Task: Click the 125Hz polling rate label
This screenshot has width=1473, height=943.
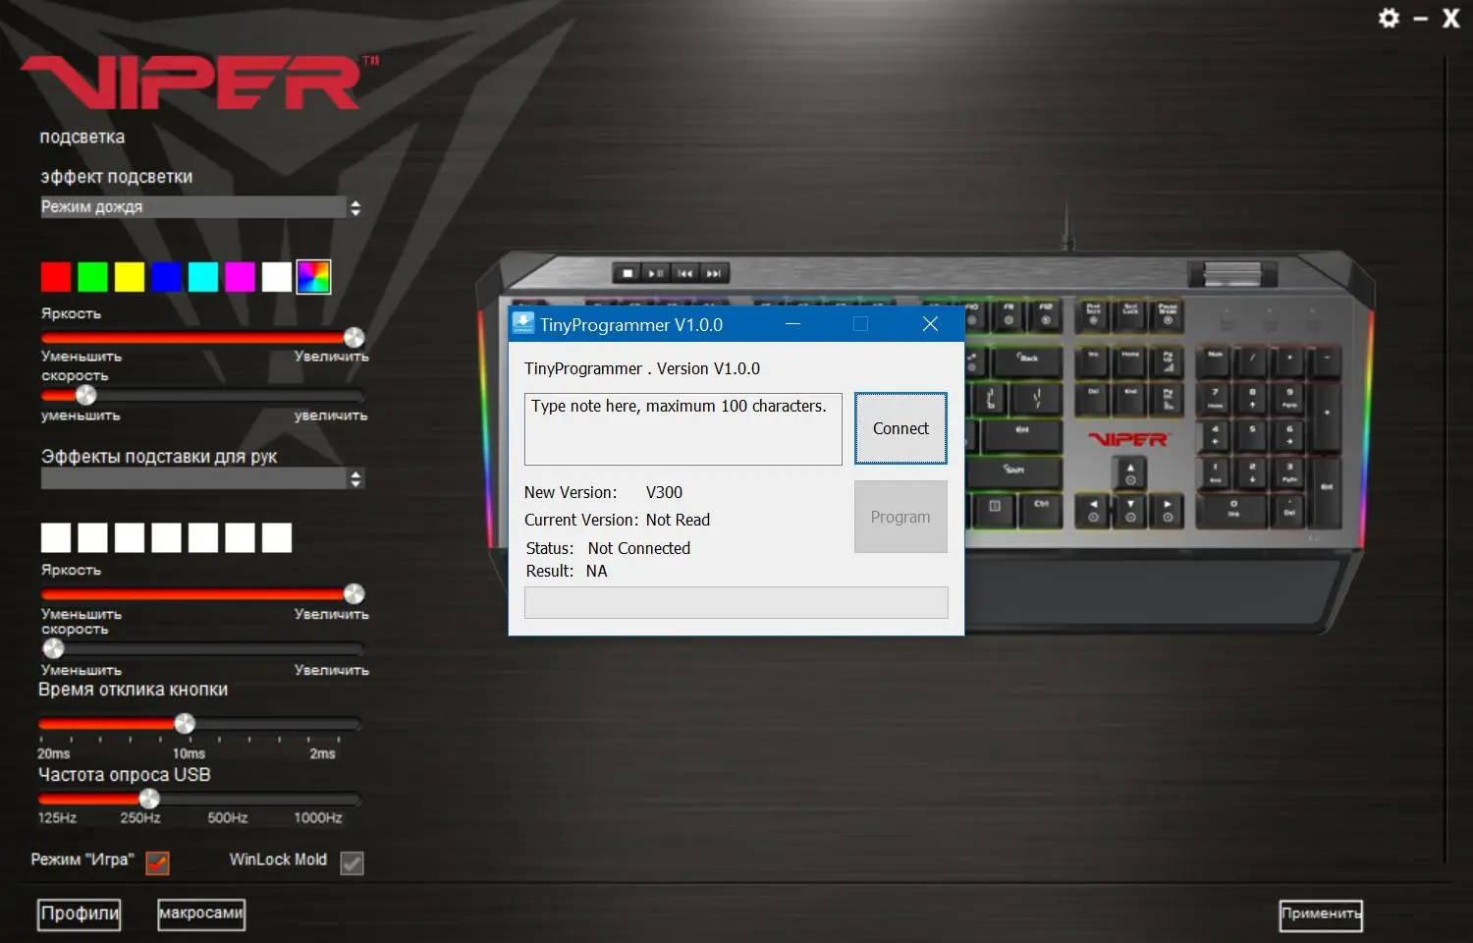Action: (57, 817)
